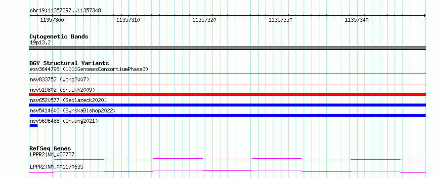
Task: Click the blue nsv5414603 variant bar
Action: (227, 115)
